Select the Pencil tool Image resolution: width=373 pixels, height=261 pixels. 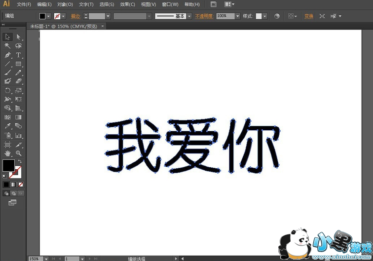[x=18, y=73]
